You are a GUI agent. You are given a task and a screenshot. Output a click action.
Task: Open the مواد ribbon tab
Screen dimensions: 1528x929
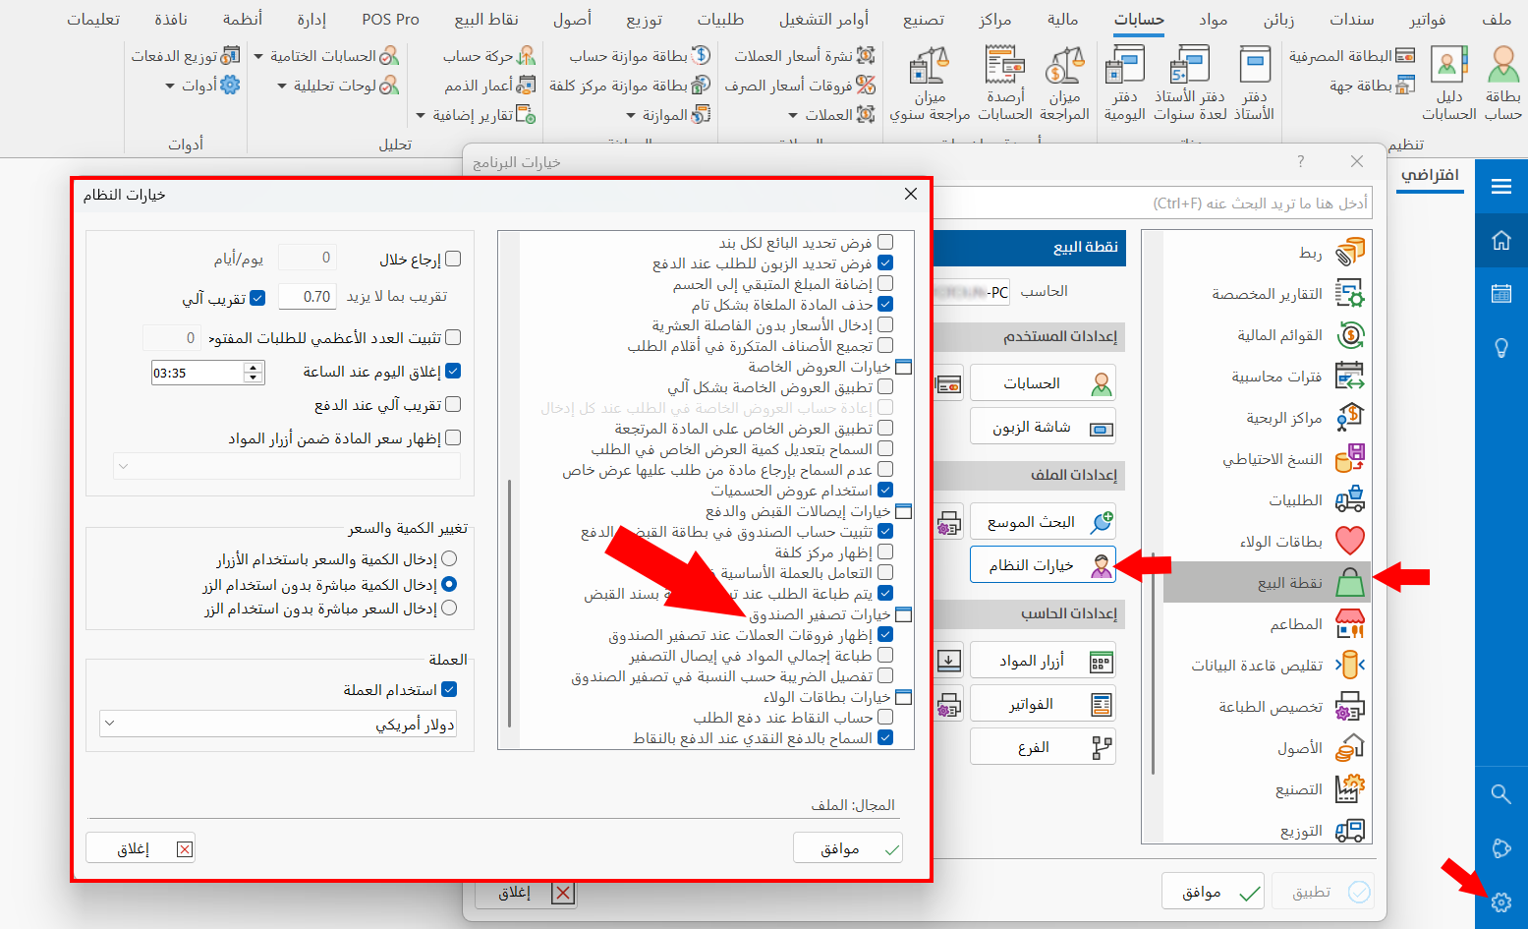tap(1213, 19)
